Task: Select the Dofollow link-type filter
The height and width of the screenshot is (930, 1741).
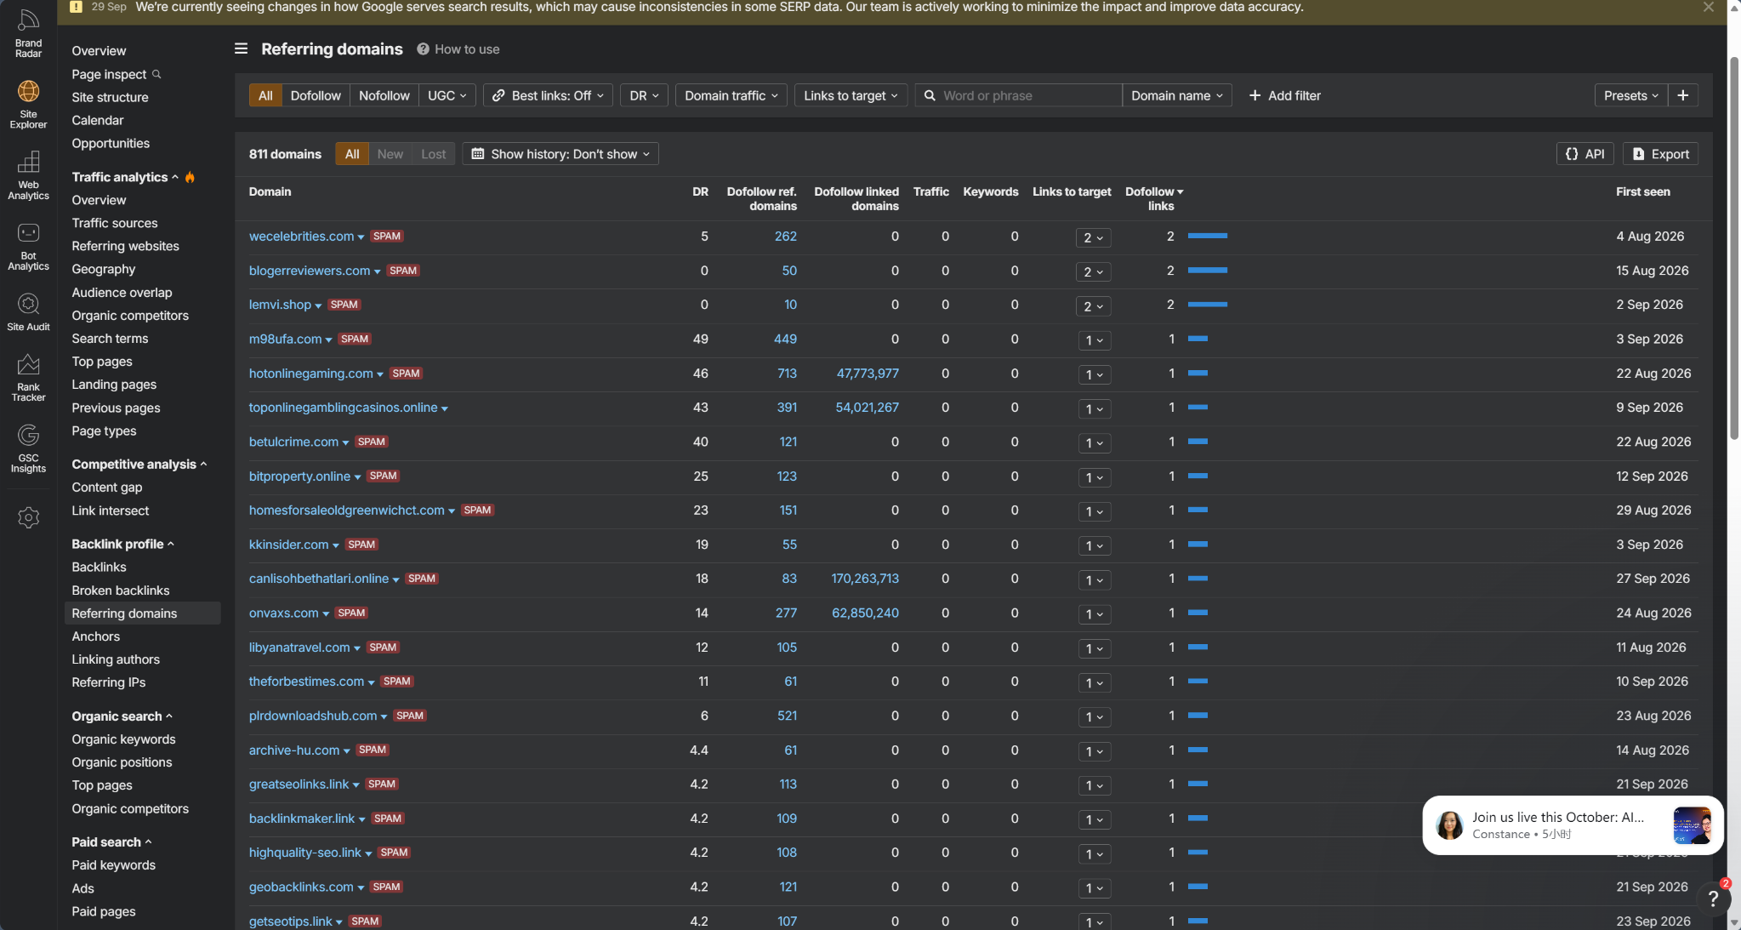Action: 316,95
